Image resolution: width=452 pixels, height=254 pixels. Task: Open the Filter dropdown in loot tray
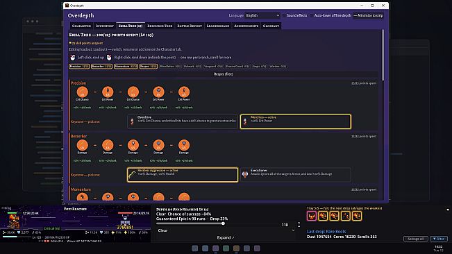[x=438, y=239]
